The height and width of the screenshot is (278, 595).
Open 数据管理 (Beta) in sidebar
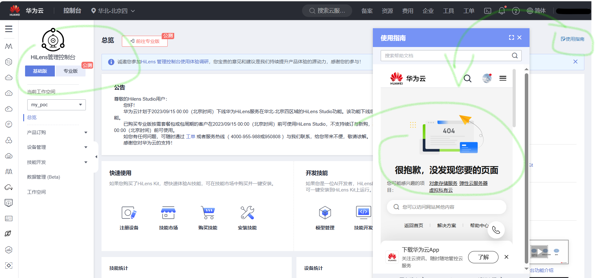[44, 177]
